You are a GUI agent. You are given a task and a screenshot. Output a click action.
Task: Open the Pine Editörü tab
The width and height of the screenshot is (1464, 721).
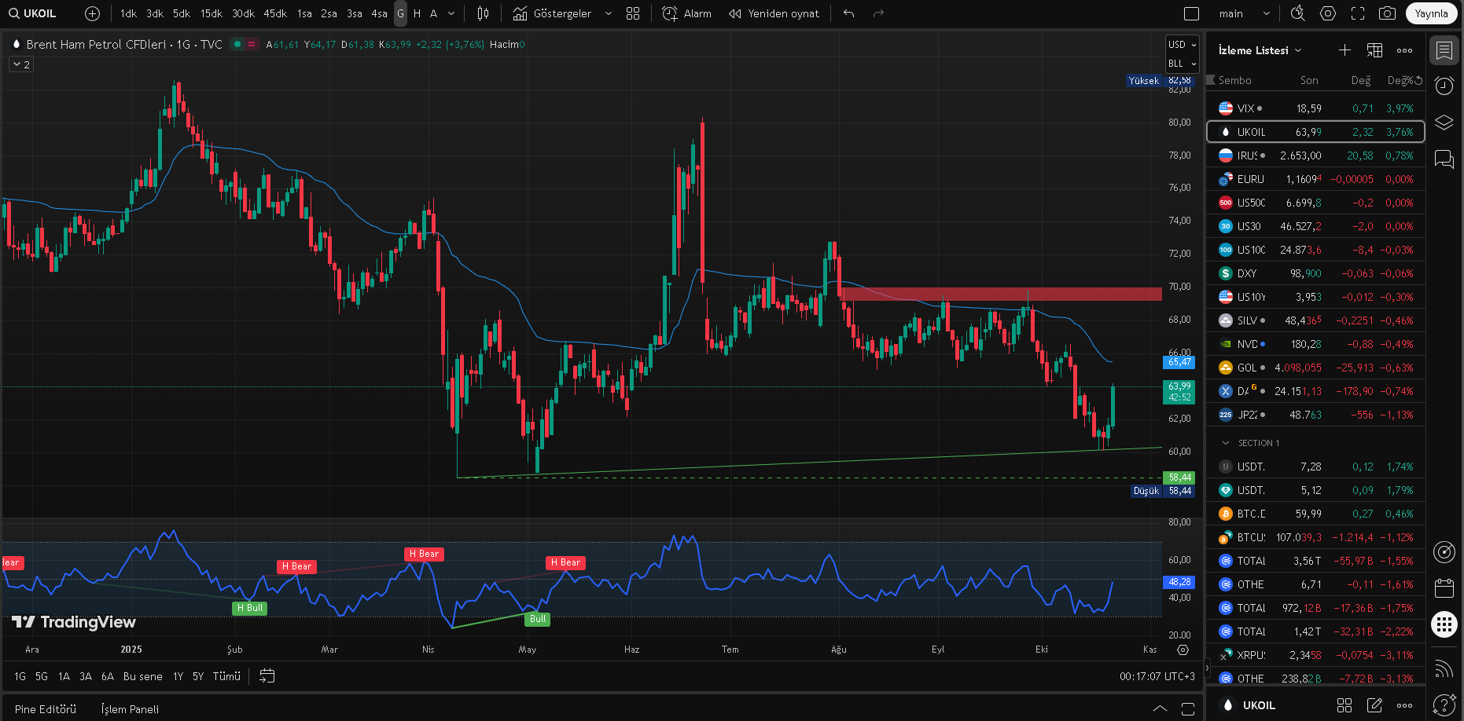click(46, 709)
